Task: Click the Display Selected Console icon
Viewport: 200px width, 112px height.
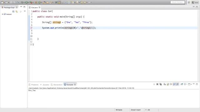Action: tap(185, 84)
